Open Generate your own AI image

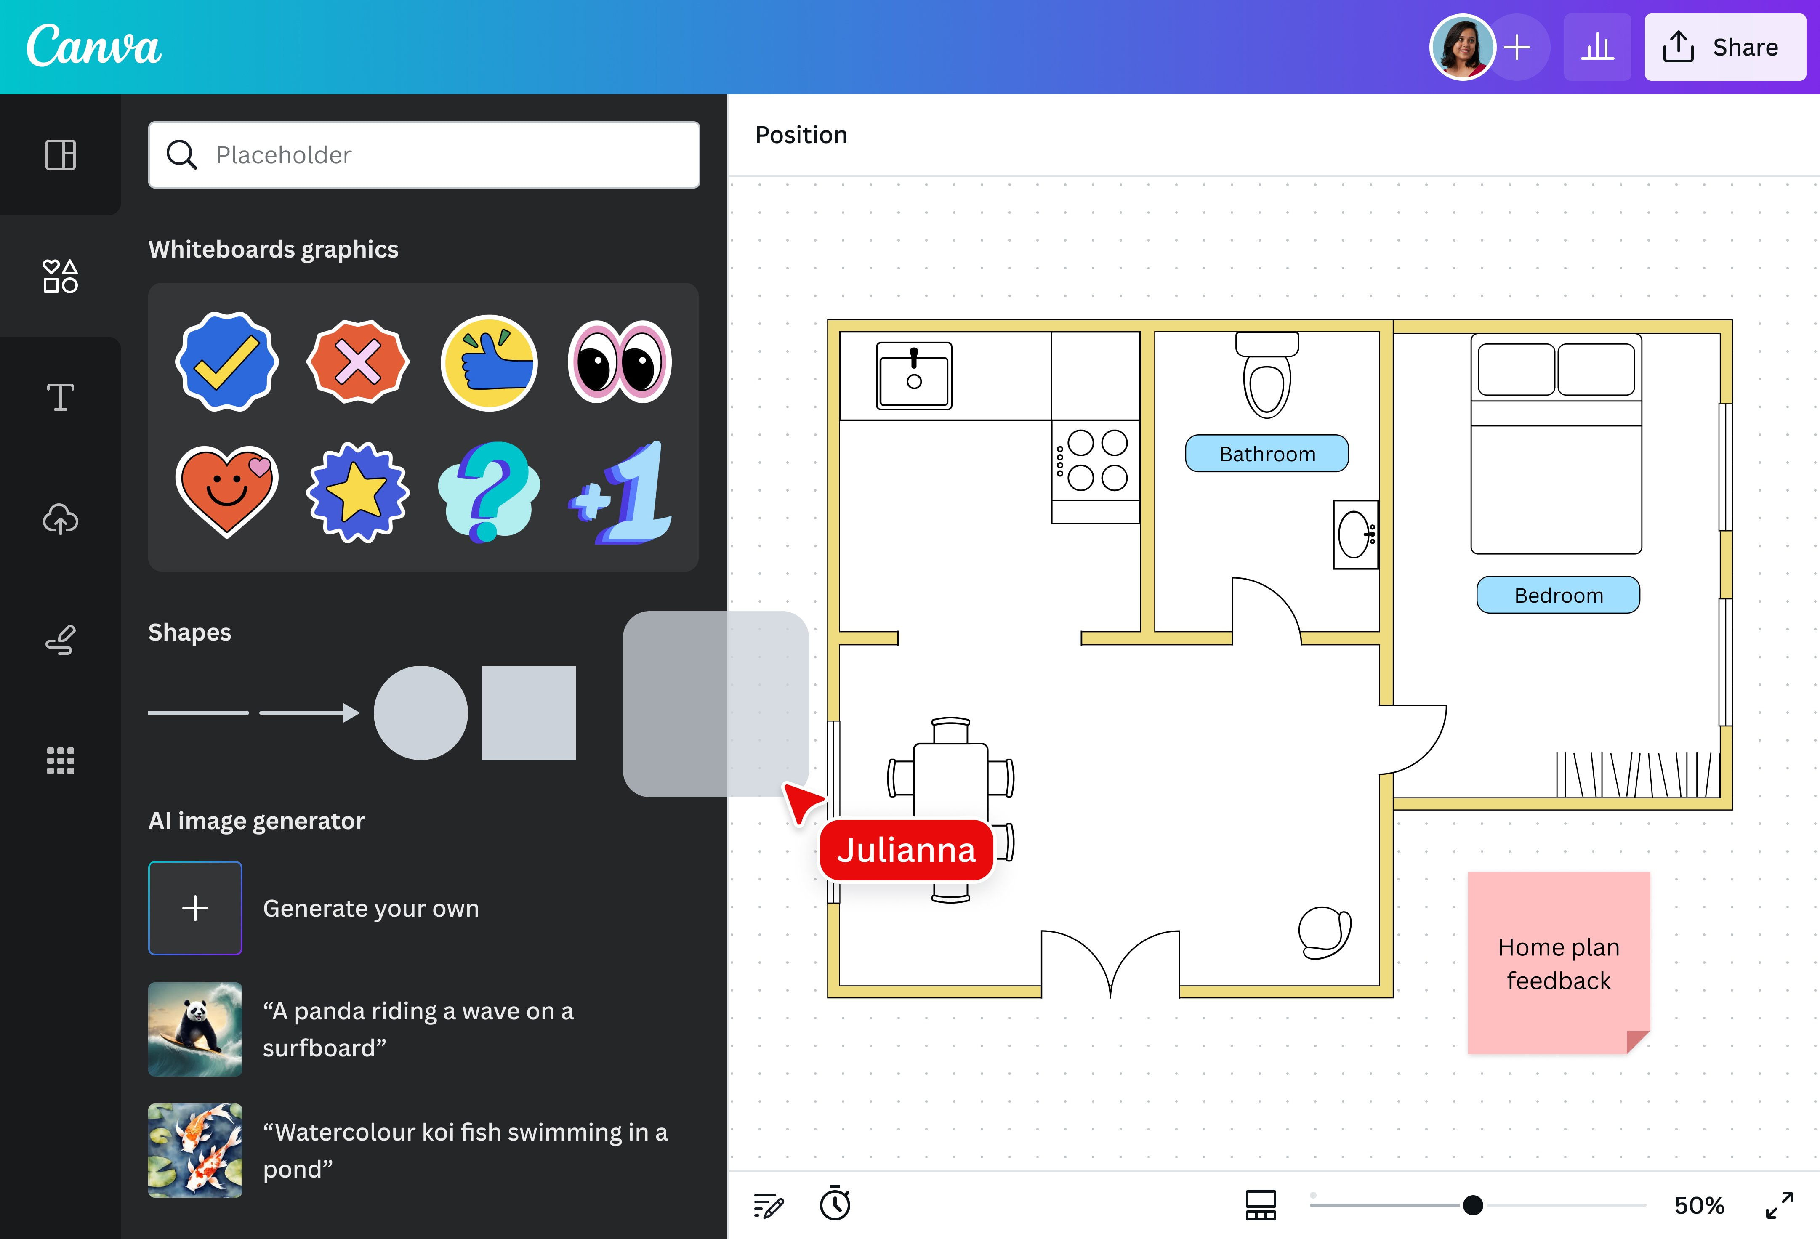tap(195, 908)
